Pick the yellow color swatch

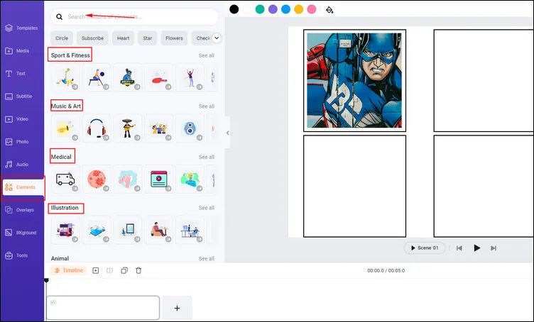click(299, 9)
